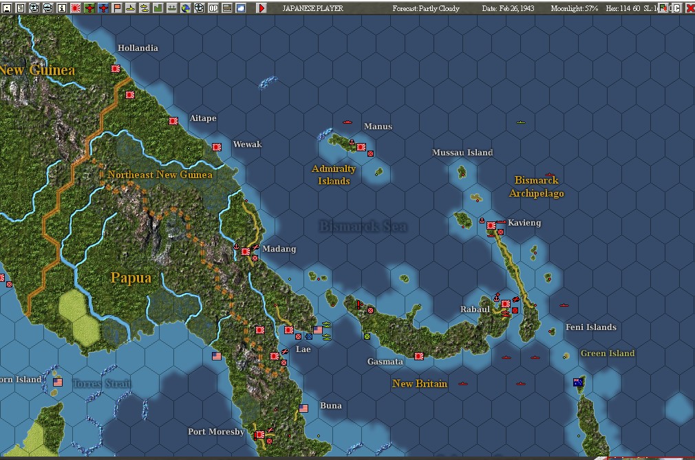Click the red X exit button
The image size is (695, 460).
689,8
